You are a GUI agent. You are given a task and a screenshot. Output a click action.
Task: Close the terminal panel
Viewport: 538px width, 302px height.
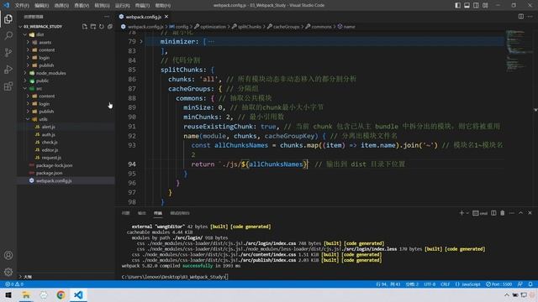tap(530, 213)
